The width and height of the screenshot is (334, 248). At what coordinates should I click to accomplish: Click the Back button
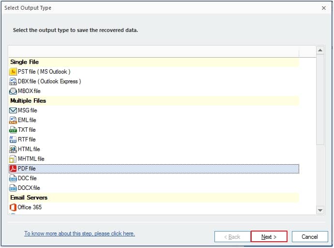tap(232, 237)
